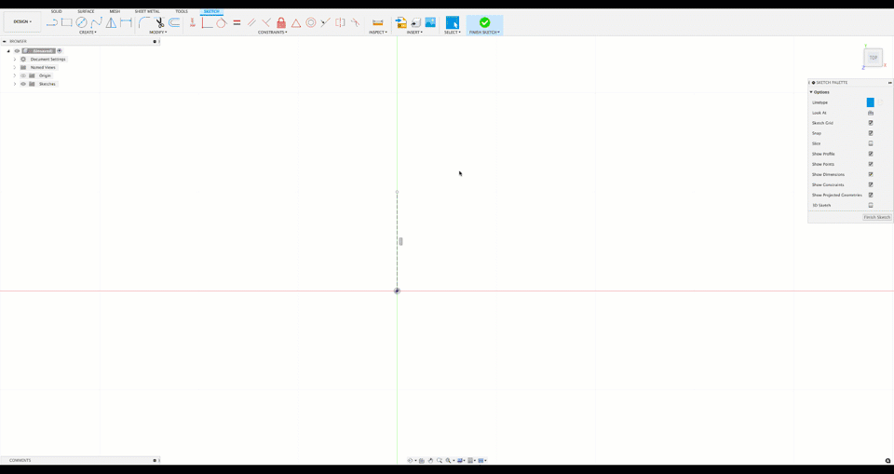Click the Pan hand icon in navigation bar
Screen dimensions: 894x474
tap(431, 460)
